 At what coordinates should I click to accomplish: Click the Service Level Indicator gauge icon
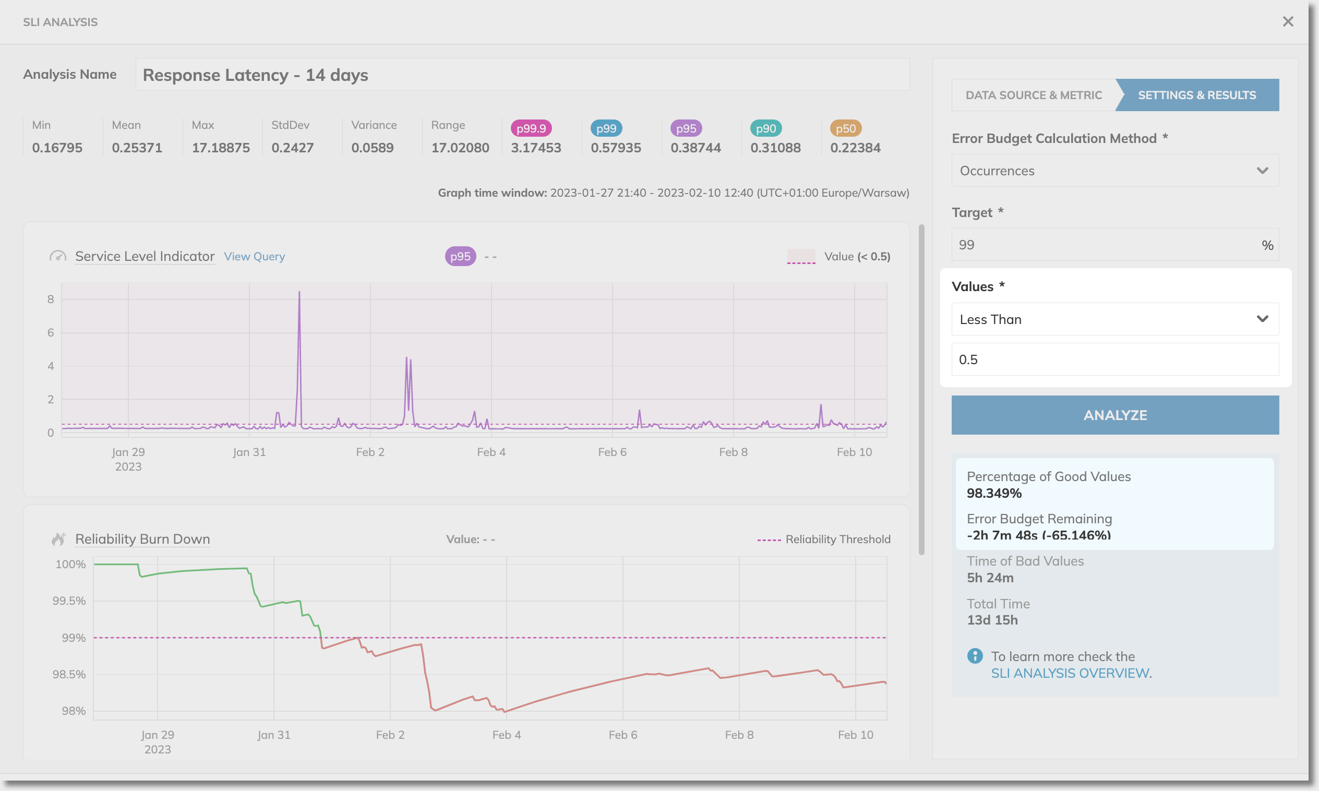[57, 256]
